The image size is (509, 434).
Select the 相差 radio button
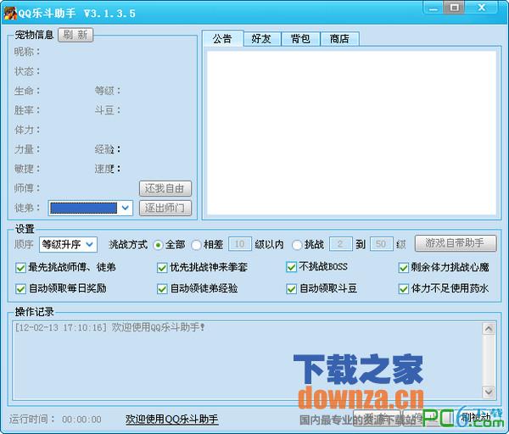[x=196, y=245]
